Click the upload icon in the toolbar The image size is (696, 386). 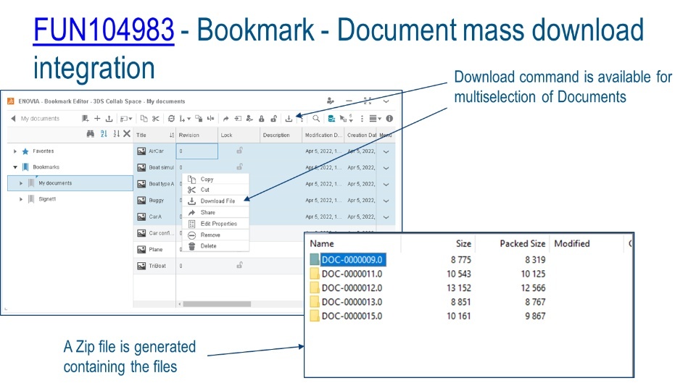click(x=109, y=118)
